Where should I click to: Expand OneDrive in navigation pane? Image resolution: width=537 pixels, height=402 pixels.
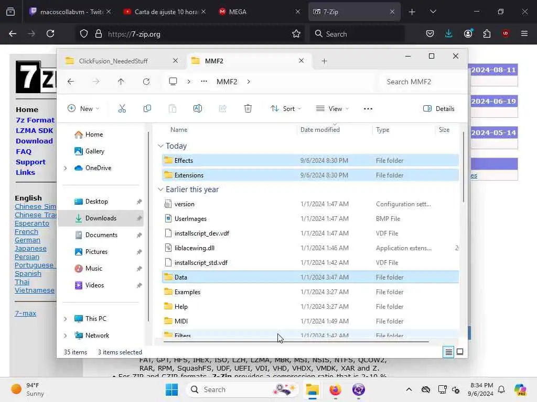coord(66,168)
